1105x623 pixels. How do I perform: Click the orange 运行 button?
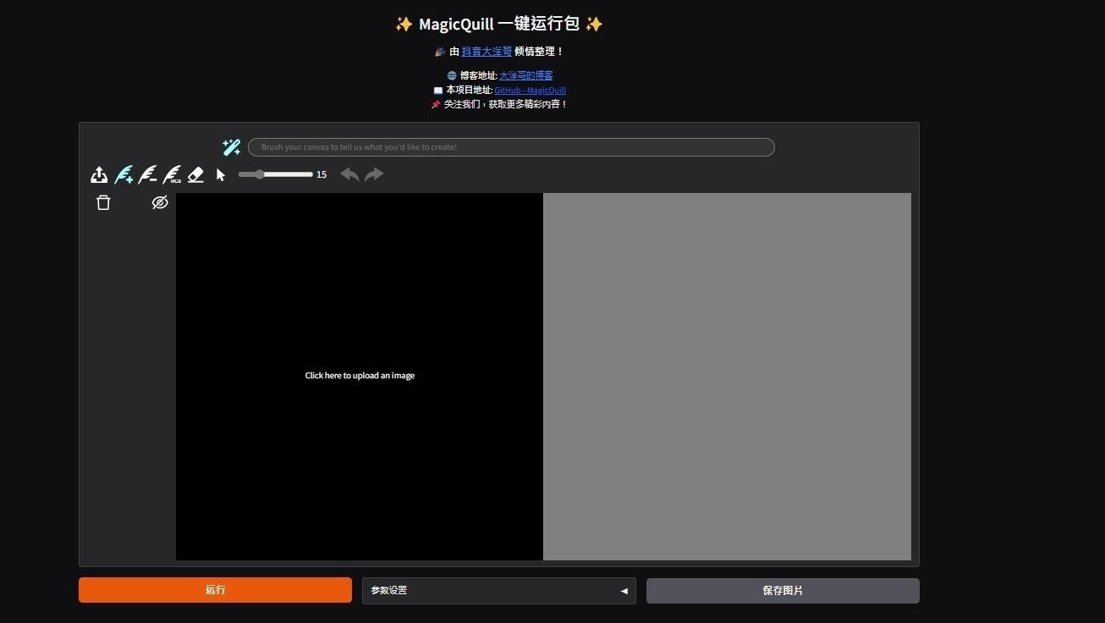215,590
